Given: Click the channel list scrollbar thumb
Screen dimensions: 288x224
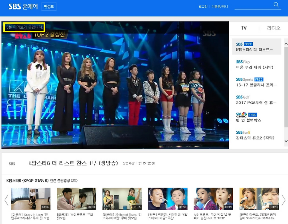Looking at the screenshot, I should [x=286, y=87].
